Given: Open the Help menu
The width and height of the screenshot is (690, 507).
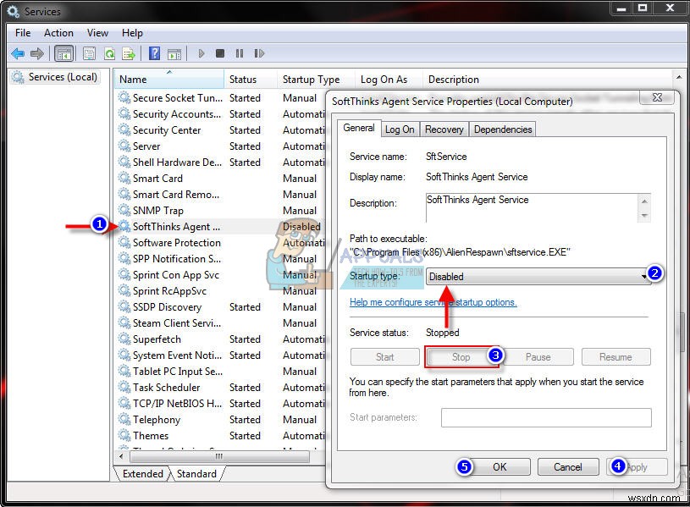Looking at the screenshot, I should (132, 33).
